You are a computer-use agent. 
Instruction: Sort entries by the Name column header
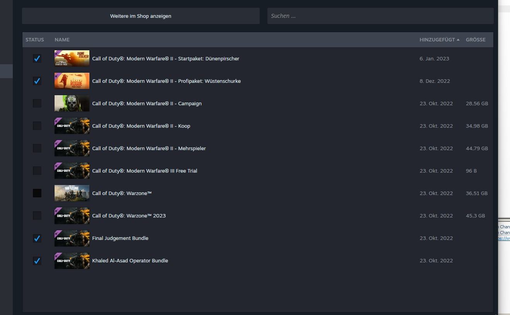pos(62,40)
